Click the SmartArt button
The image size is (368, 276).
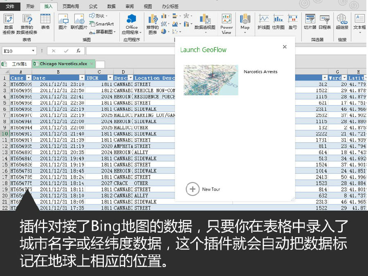coord(101,24)
